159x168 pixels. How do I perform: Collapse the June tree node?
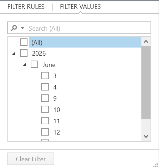[x=24, y=65]
